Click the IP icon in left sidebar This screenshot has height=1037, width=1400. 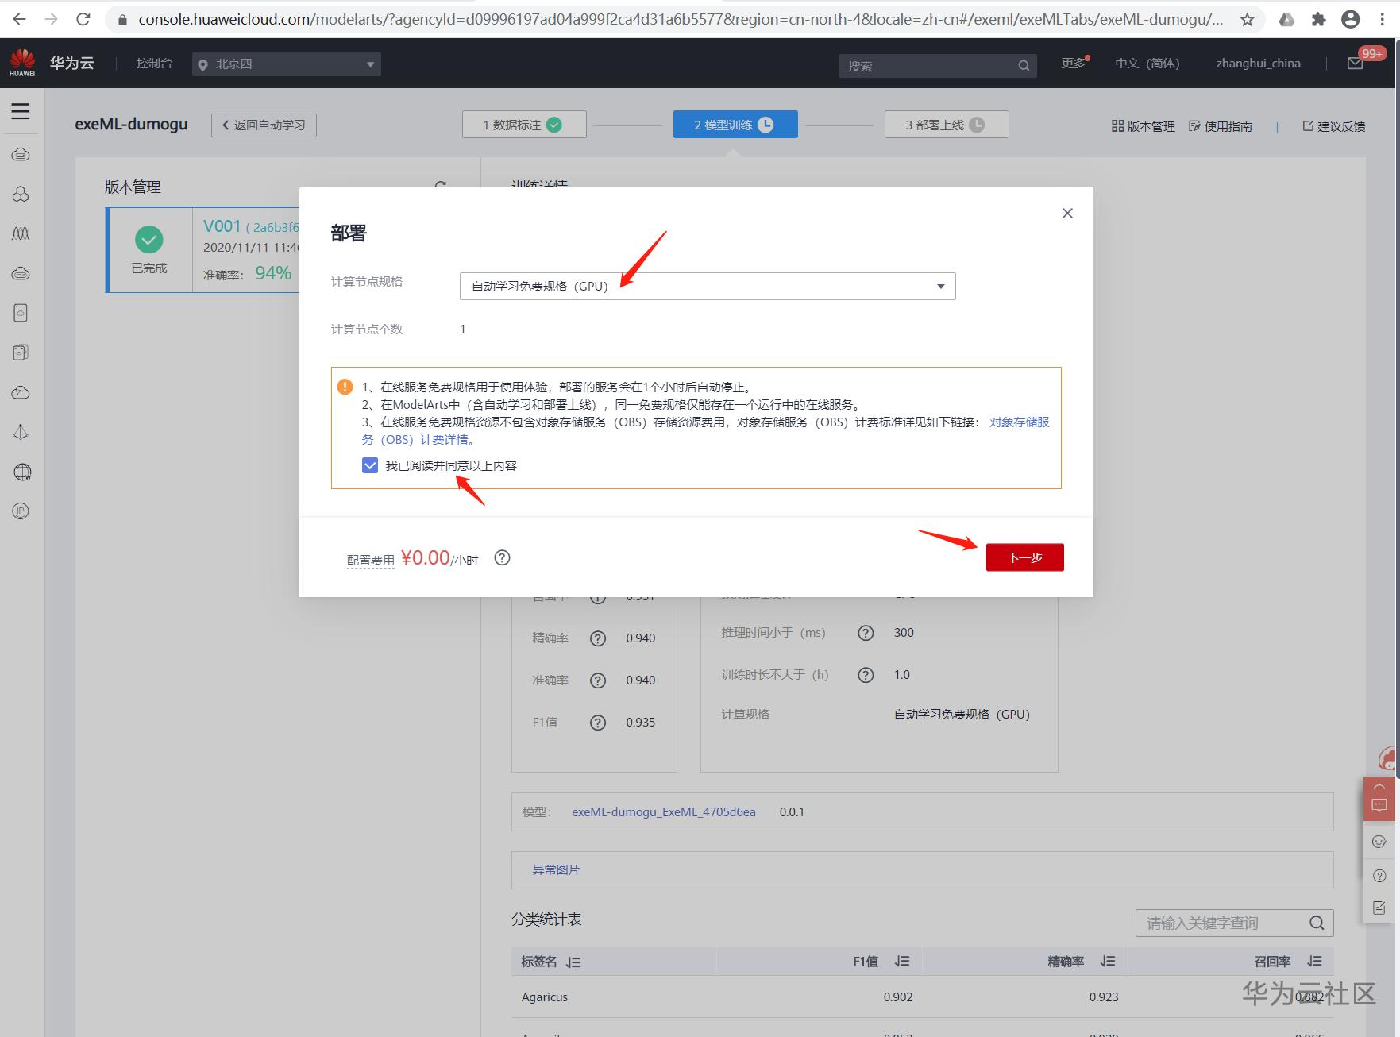click(x=21, y=511)
